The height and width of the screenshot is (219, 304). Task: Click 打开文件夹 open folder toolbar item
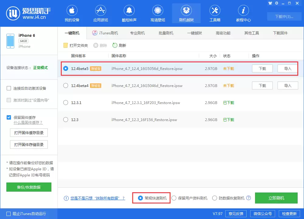[x=76, y=45]
